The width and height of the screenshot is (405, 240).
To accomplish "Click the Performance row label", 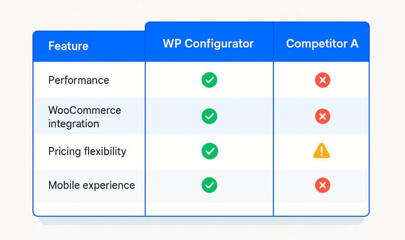I will tap(78, 80).
